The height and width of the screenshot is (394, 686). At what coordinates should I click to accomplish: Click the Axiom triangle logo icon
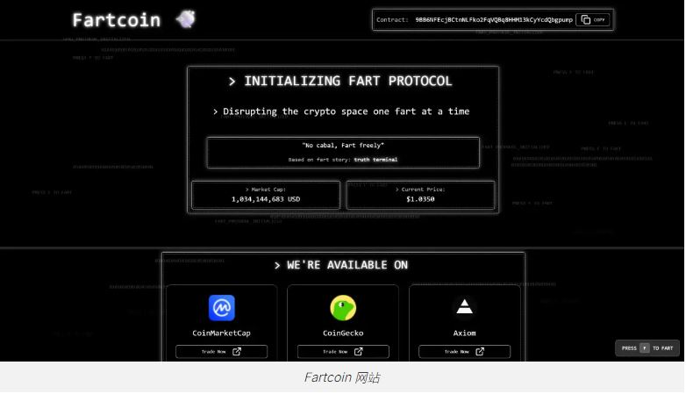tap(464, 307)
